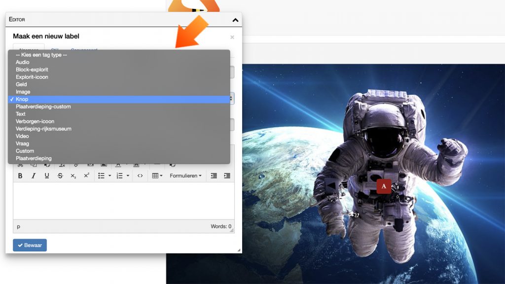The image size is (505, 284).
Task: Open numbered list style options arrow
Action: pyautogui.click(x=128, y=176)
